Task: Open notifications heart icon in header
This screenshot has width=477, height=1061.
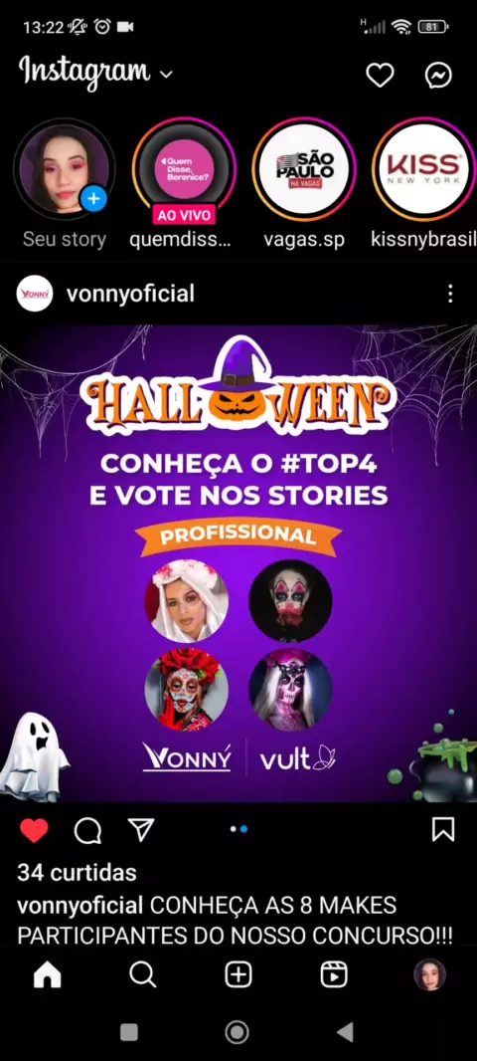Action: coord(380,75)
